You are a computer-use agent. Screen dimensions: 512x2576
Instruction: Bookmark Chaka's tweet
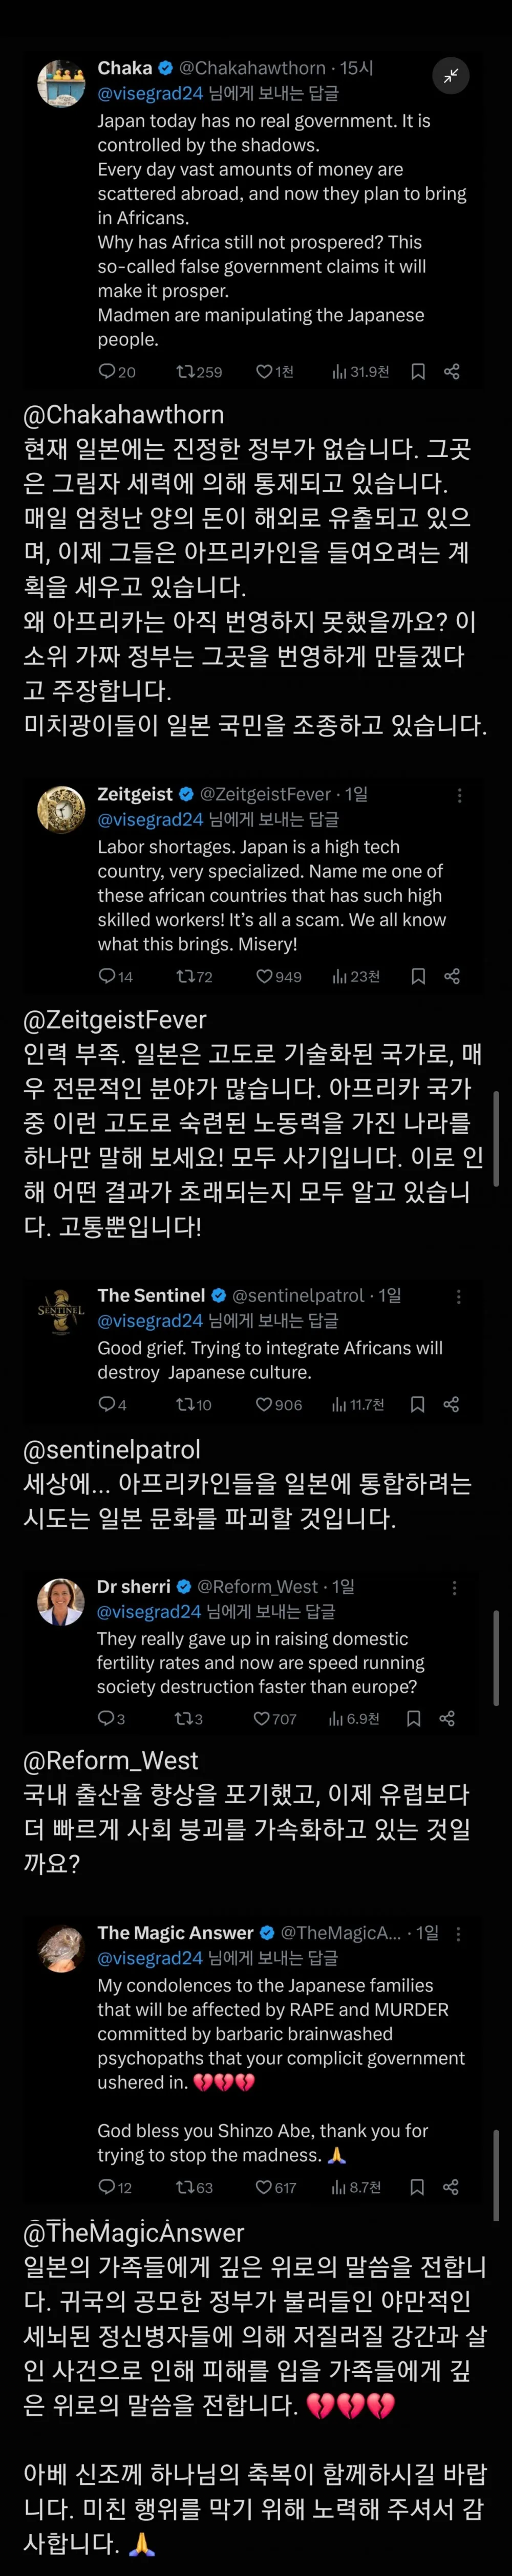(418, 372)
